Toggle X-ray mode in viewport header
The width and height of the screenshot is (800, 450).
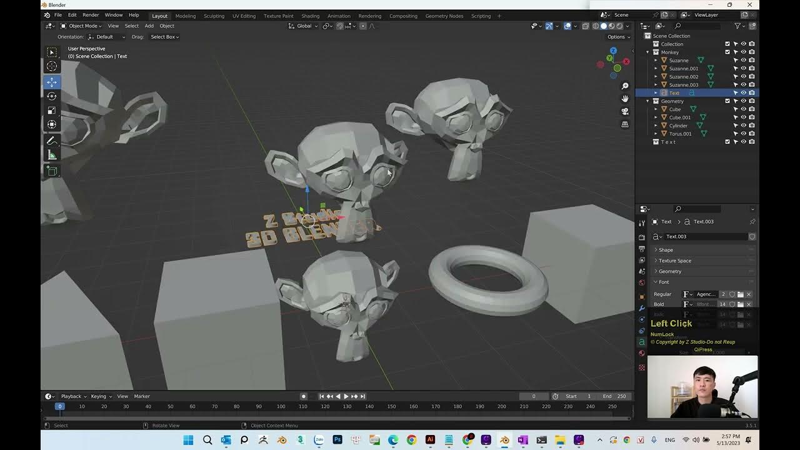pyautogui.click(x=586, y=26)
